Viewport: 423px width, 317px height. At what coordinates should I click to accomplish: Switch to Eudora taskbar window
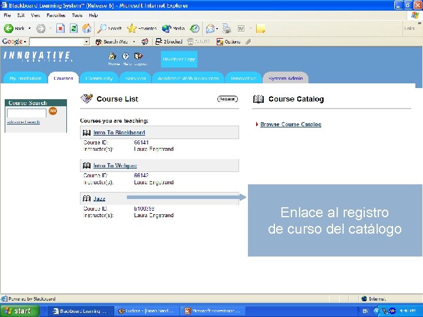coord(147,311)
